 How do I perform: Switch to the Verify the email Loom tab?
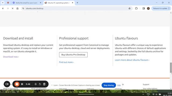(x=26, y=3)
